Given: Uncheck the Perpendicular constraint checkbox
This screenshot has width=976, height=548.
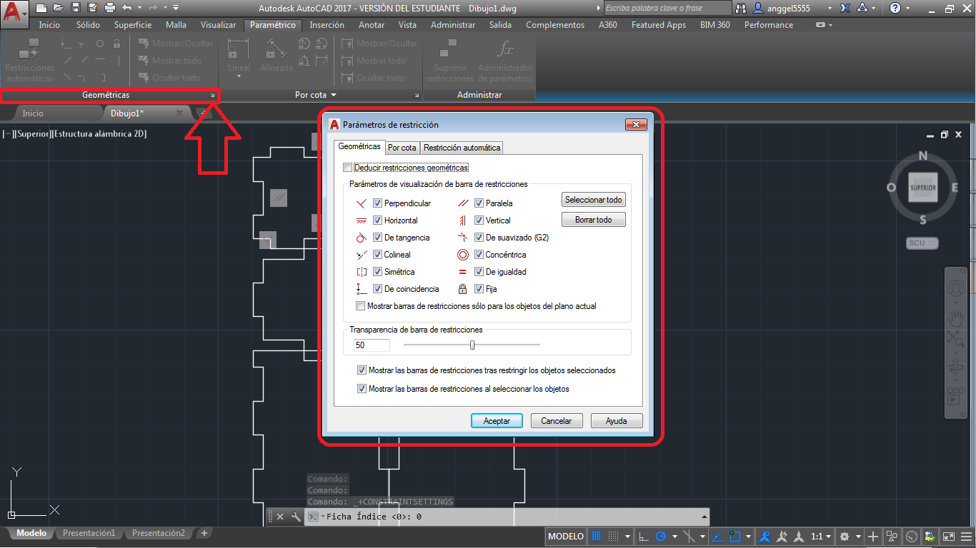Looking at the screenshot, I should pyautogui.click(x=378, y=203).
